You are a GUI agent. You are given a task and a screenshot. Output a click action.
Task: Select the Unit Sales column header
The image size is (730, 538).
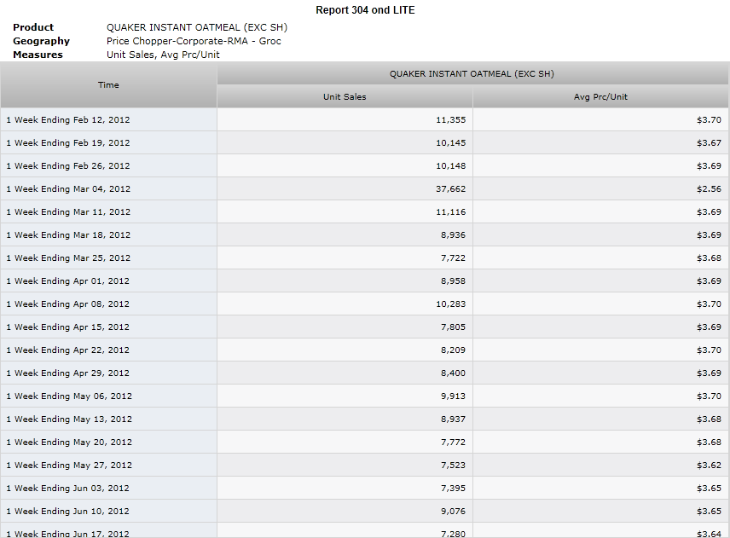pos(345,97)
